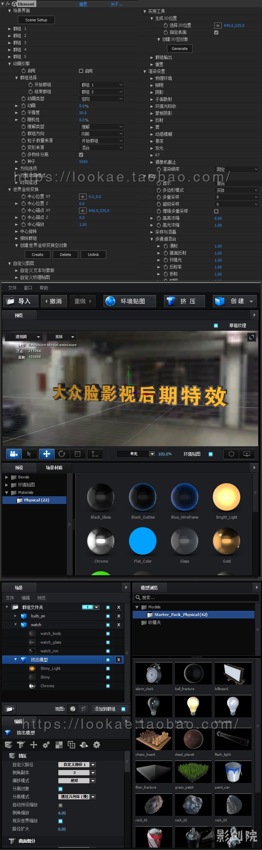The image size is (262, 850).
Task: Toggle the 现实世界缩放 checkbox
Action: point(60,821)
